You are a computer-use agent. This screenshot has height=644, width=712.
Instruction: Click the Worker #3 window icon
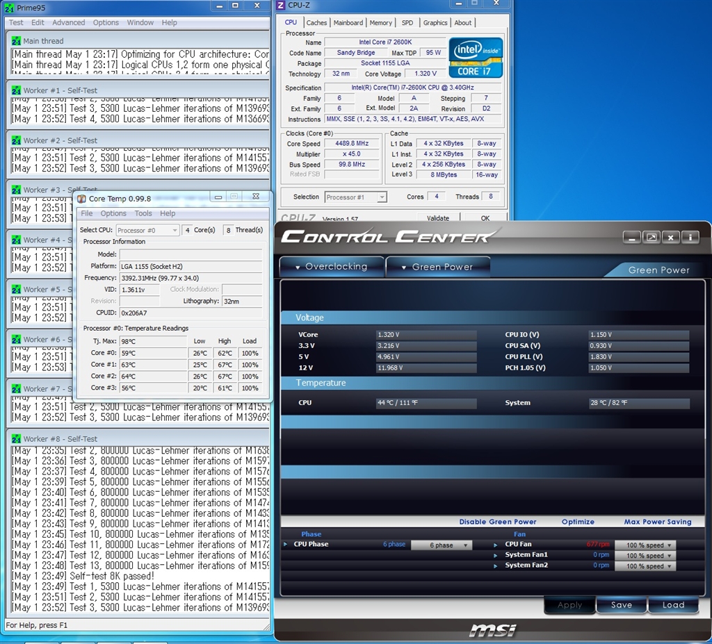(x=17, y=190)
